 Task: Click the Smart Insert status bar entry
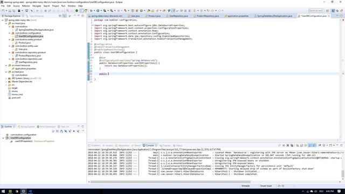(266, 186)
